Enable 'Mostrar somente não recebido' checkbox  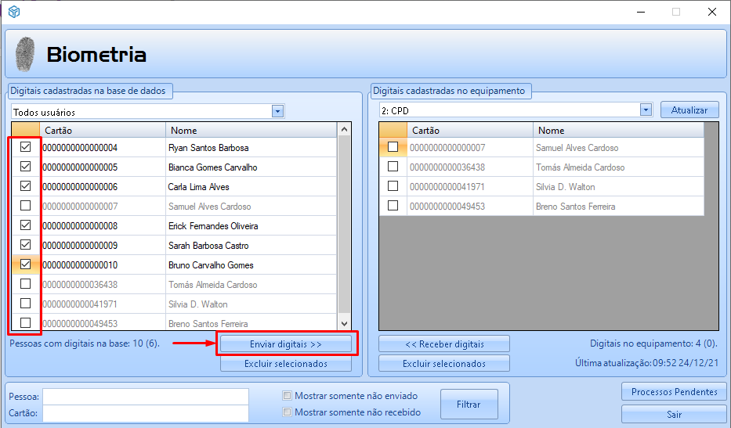tap(288, 412)
